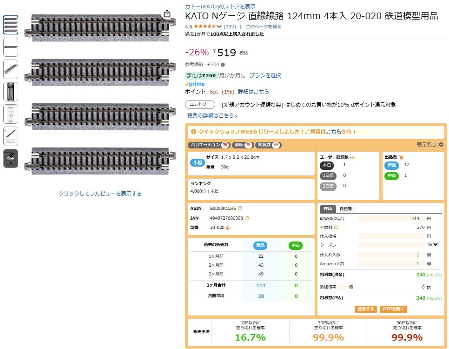Click the クーポン input field
449x349 pixels.
391,245
